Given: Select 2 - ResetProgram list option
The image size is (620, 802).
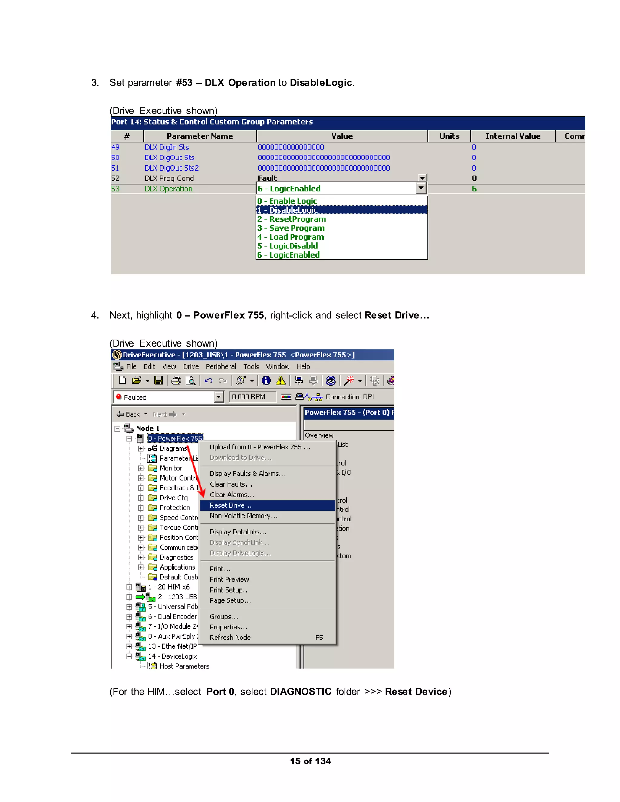Looking at the screenshot, I should [x=341, y=219].
